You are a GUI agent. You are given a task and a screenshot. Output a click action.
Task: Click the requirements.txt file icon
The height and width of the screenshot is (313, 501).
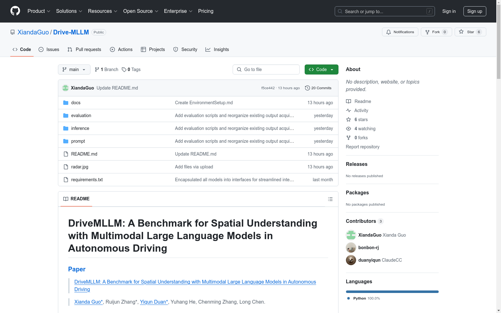[x=66, y=180]
